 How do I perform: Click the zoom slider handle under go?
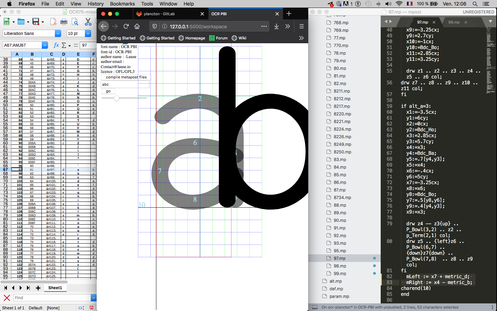tap(117, 98)
